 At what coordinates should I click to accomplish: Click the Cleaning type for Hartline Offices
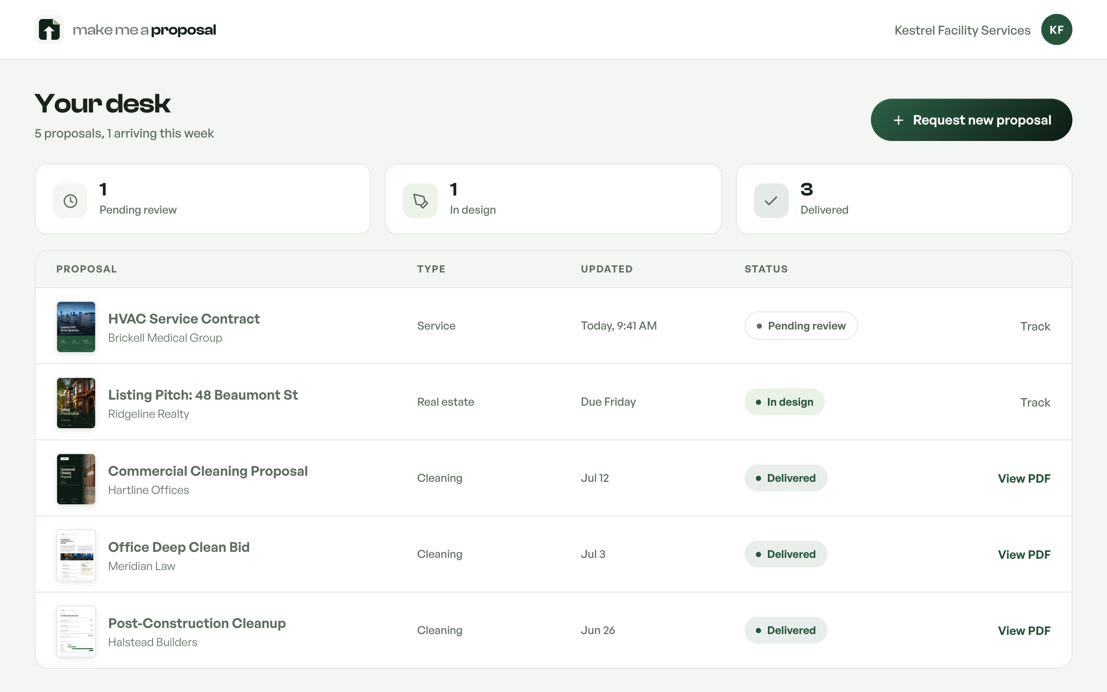439,478
